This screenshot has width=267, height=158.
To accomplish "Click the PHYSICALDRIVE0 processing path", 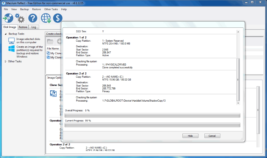I will pyautogui.click(x=114, y=65).
